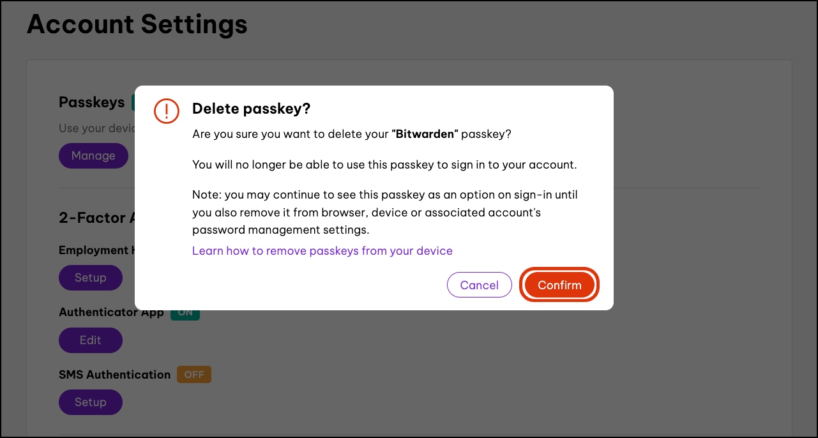Select the Passkeys section heading
Viewport: 818px width, 438px height.
91,102
